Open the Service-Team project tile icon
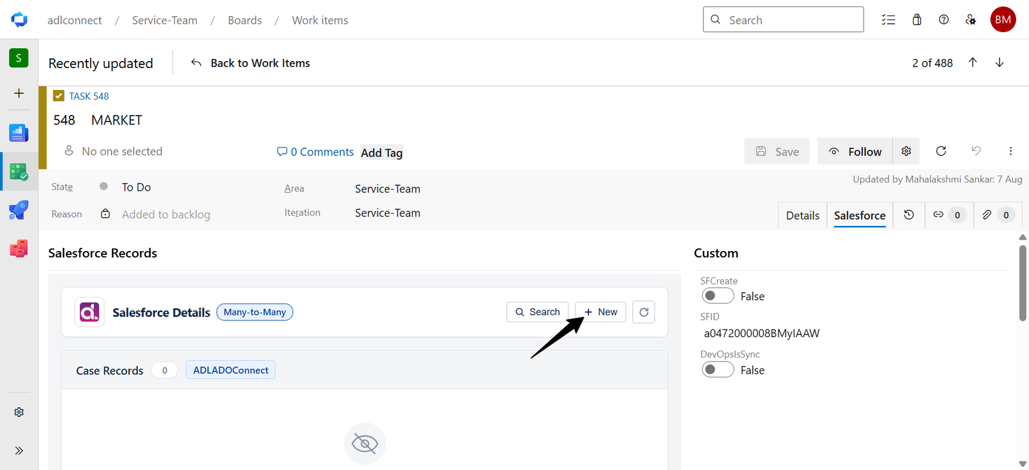This screenshot has width=1029, height=470. pos(19,58)
